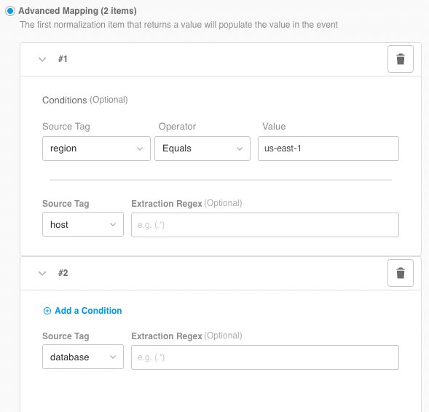The width and height of the screenshot is (429, 412).
Task: Click the arrow on the database dropdown
Action: [x=113, y=357]
